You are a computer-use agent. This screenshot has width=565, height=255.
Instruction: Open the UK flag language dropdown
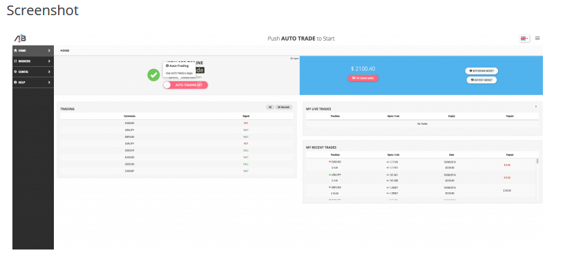tap(524, 38)
